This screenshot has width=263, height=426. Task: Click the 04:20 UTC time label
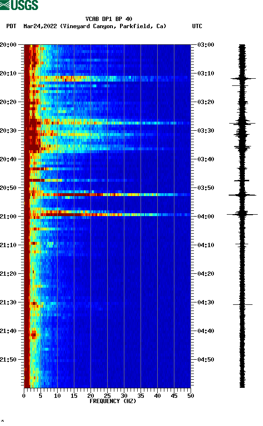click(x=206, y=274)
